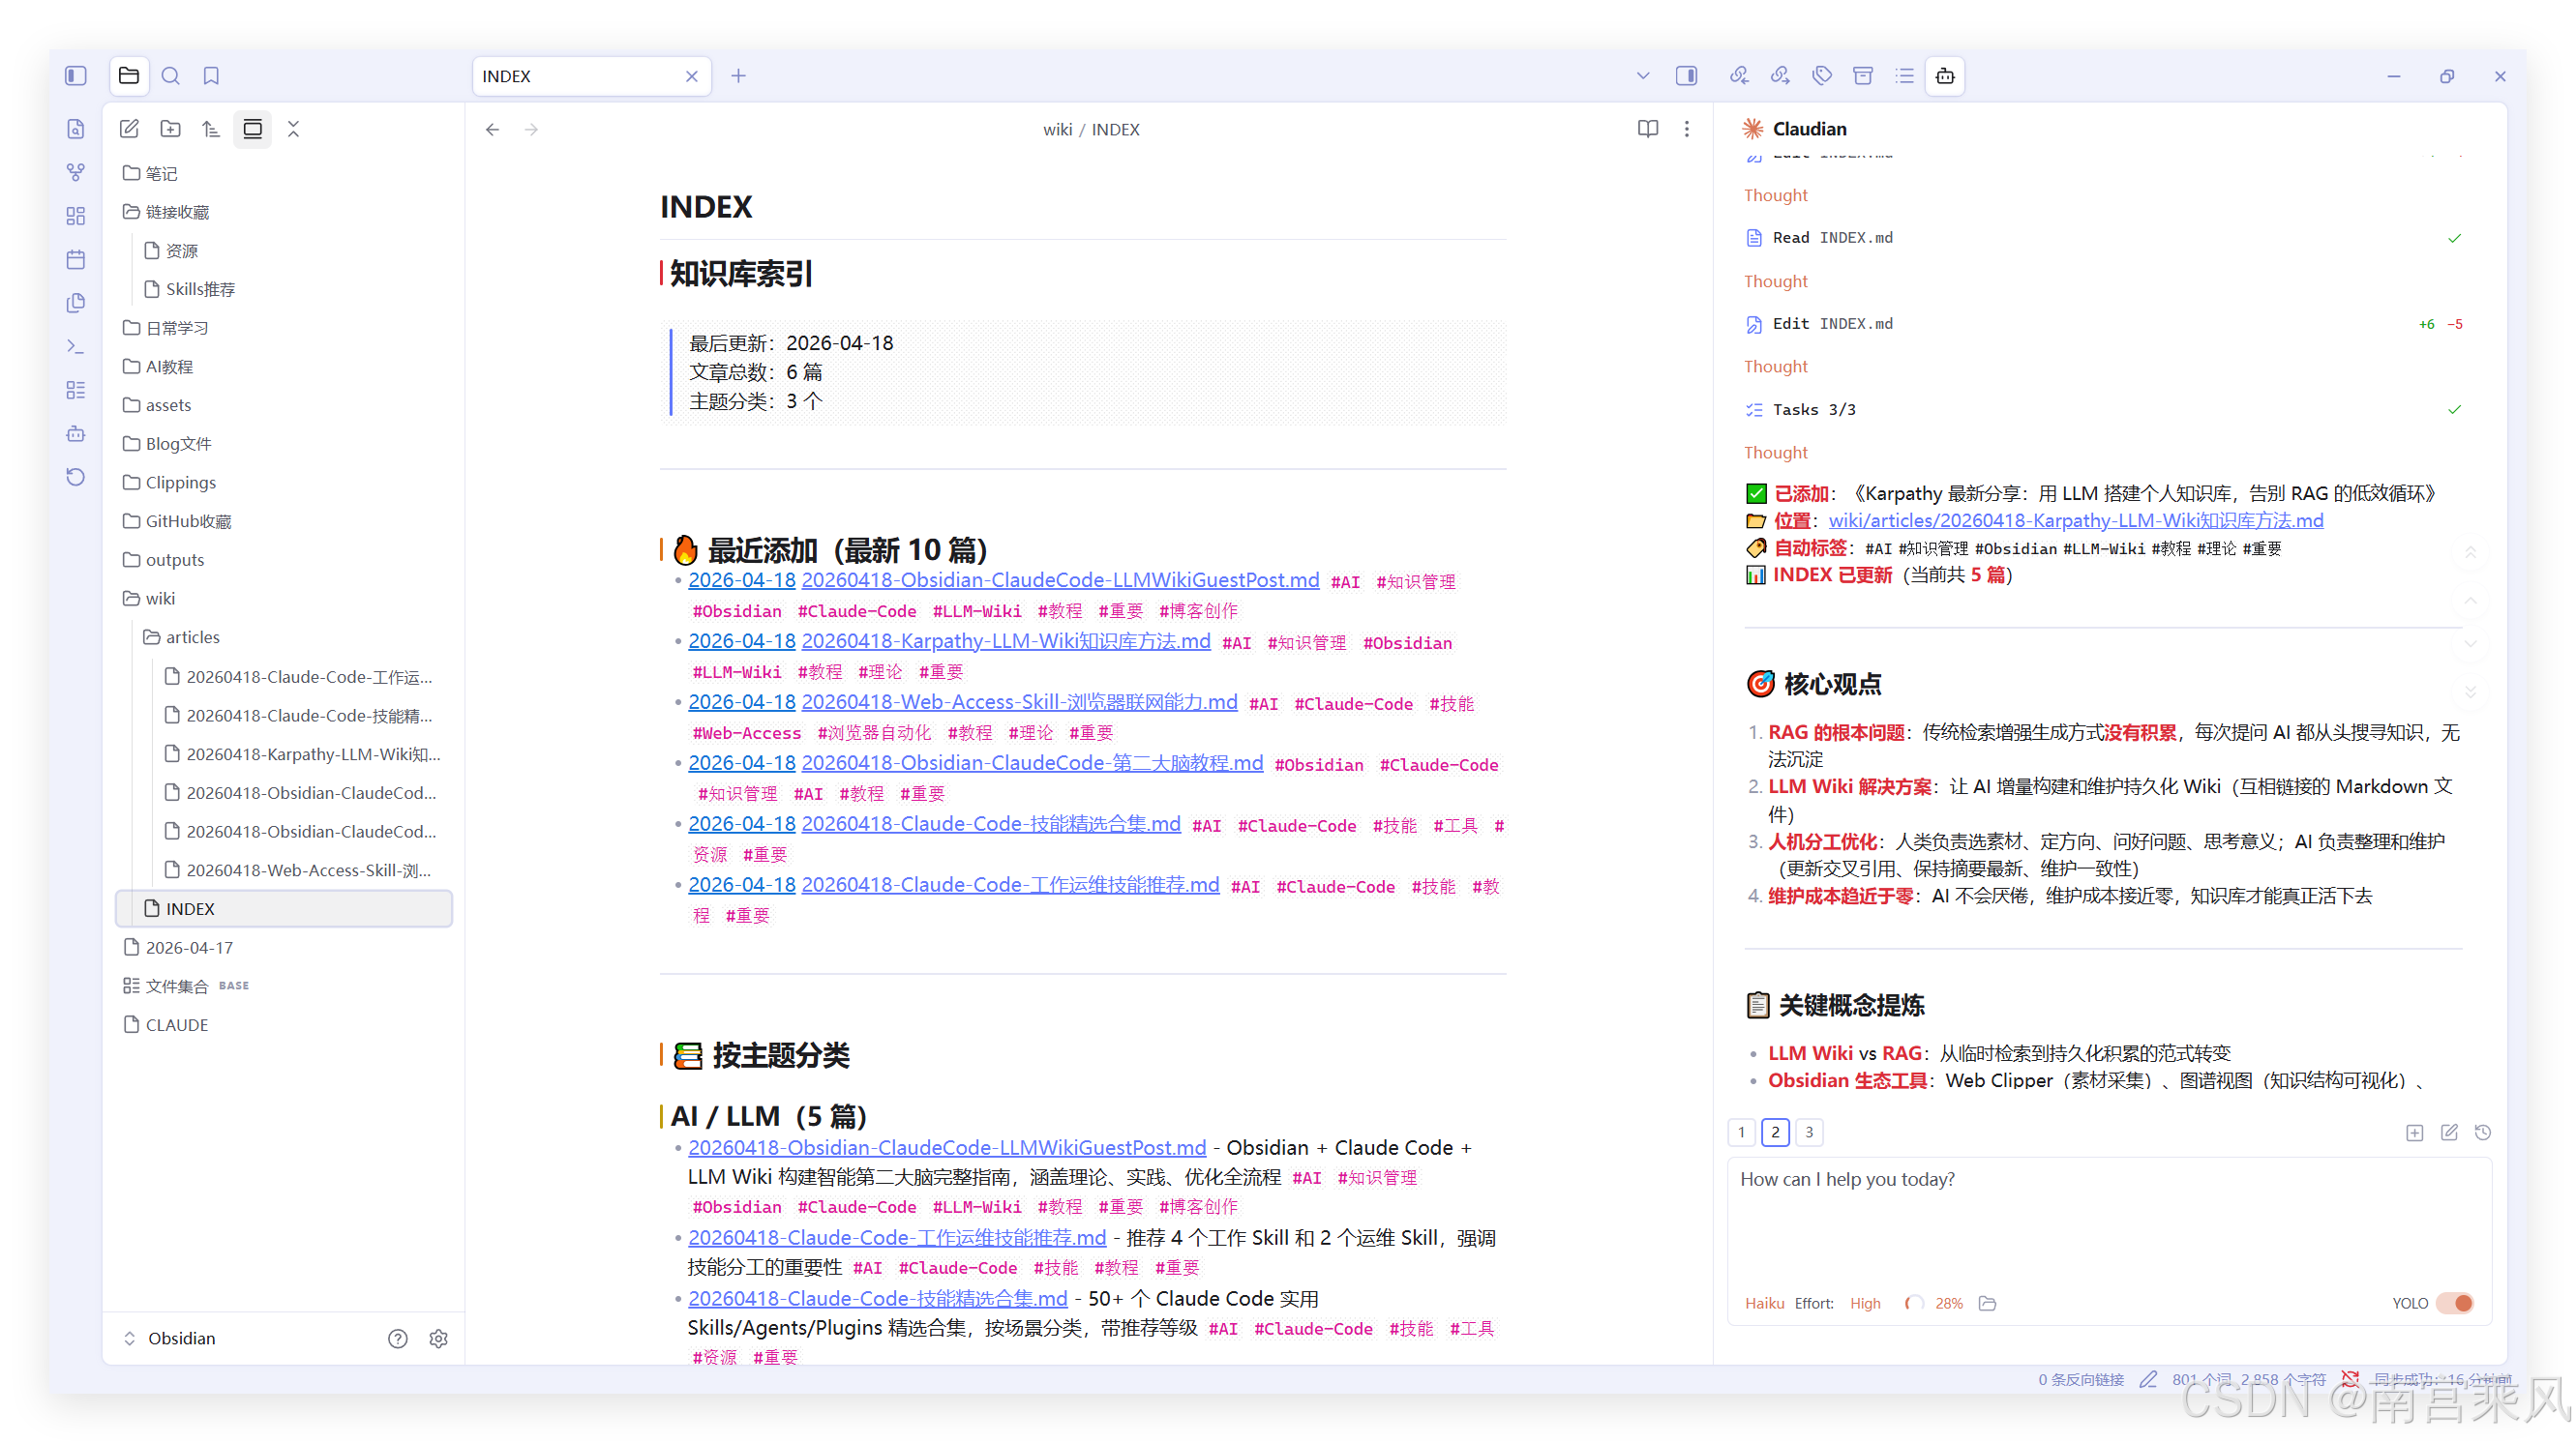Navigate forward in note history

[531, 130]
